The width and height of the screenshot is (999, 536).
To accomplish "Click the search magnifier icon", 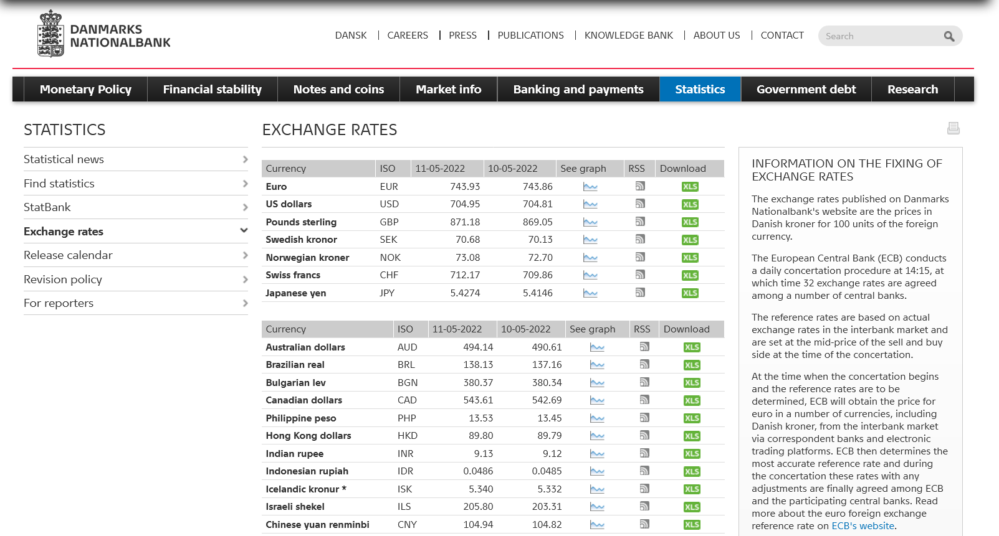I will 949,36.
